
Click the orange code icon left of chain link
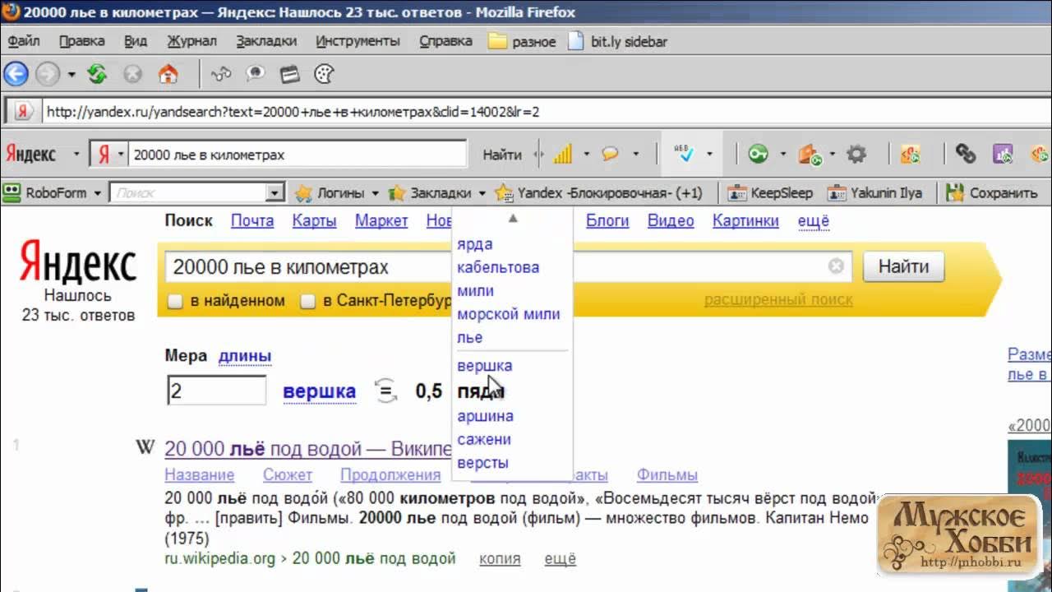point(910,154)
